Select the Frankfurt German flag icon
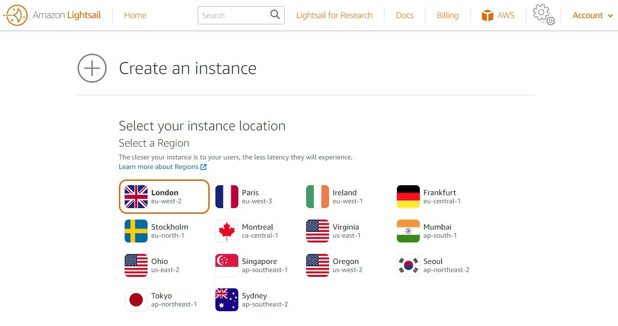 point(408,197)
